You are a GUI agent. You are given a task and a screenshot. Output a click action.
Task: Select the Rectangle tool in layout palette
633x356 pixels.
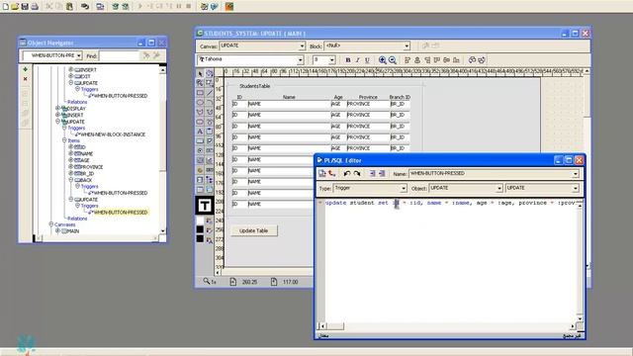[x=200, y=93]
